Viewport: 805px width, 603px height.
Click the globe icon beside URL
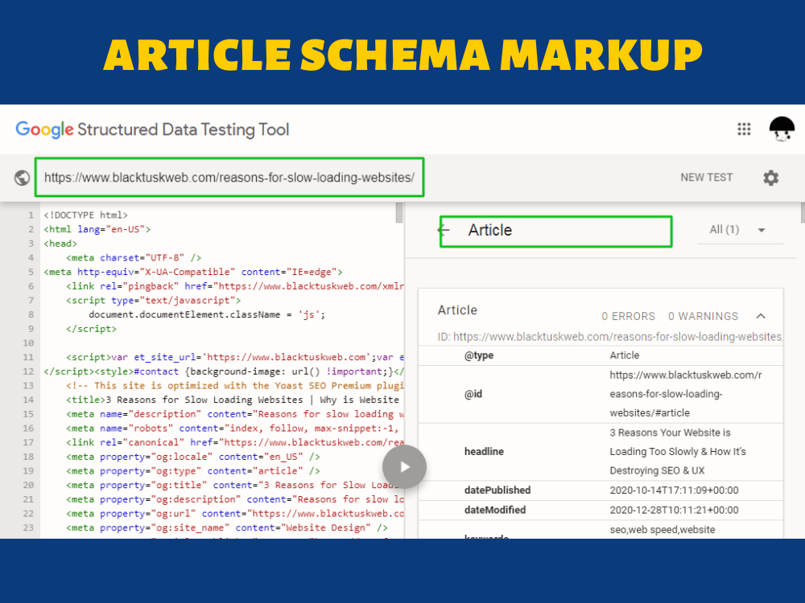[22, 178]
